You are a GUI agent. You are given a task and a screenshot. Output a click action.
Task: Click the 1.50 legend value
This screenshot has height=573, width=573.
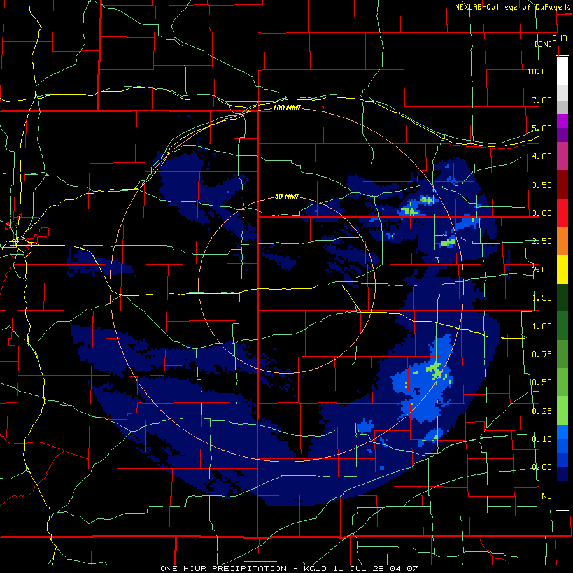542,298
